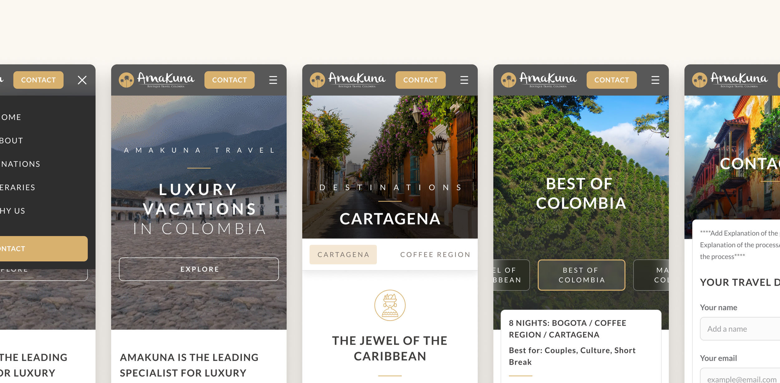Click the gold Contact button in open menu

click(x=44, y=249)
